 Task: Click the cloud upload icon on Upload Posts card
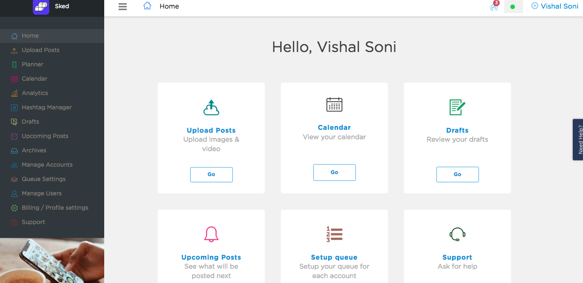coord(211,107)
